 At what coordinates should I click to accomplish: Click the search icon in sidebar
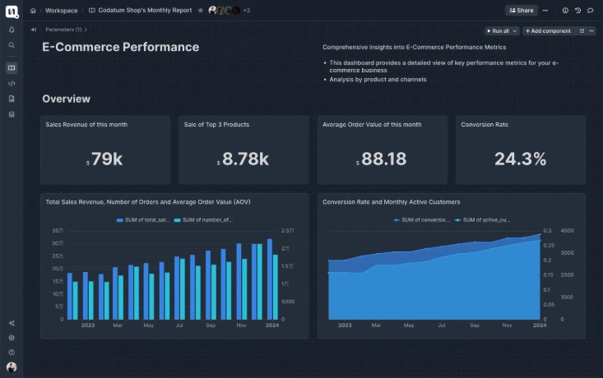pos(12,45)
